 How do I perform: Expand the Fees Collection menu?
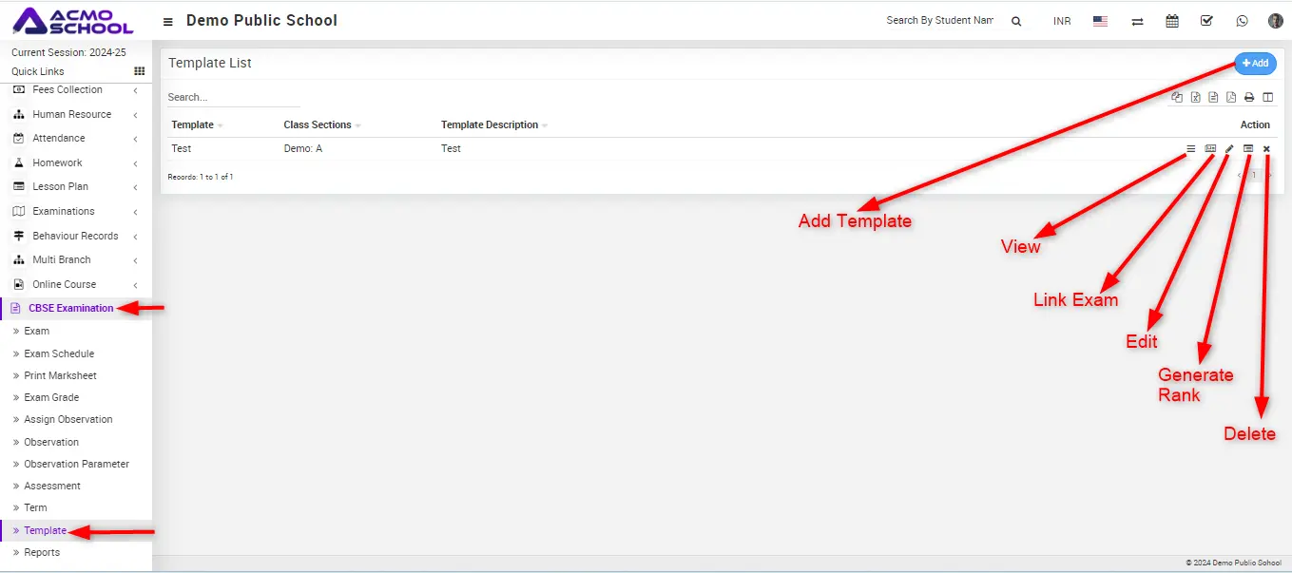tap(76, 90)
